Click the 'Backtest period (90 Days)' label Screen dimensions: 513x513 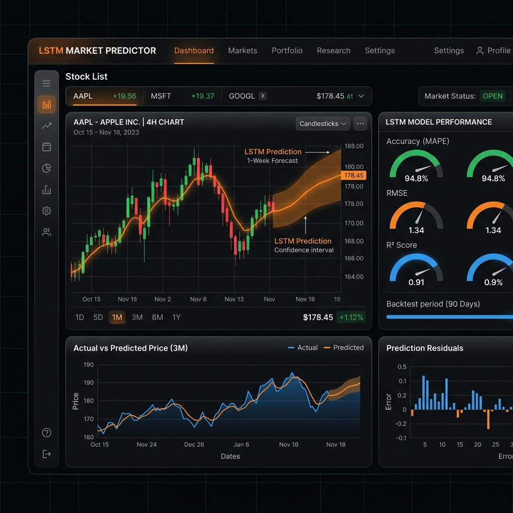click(x=433, y=304)
